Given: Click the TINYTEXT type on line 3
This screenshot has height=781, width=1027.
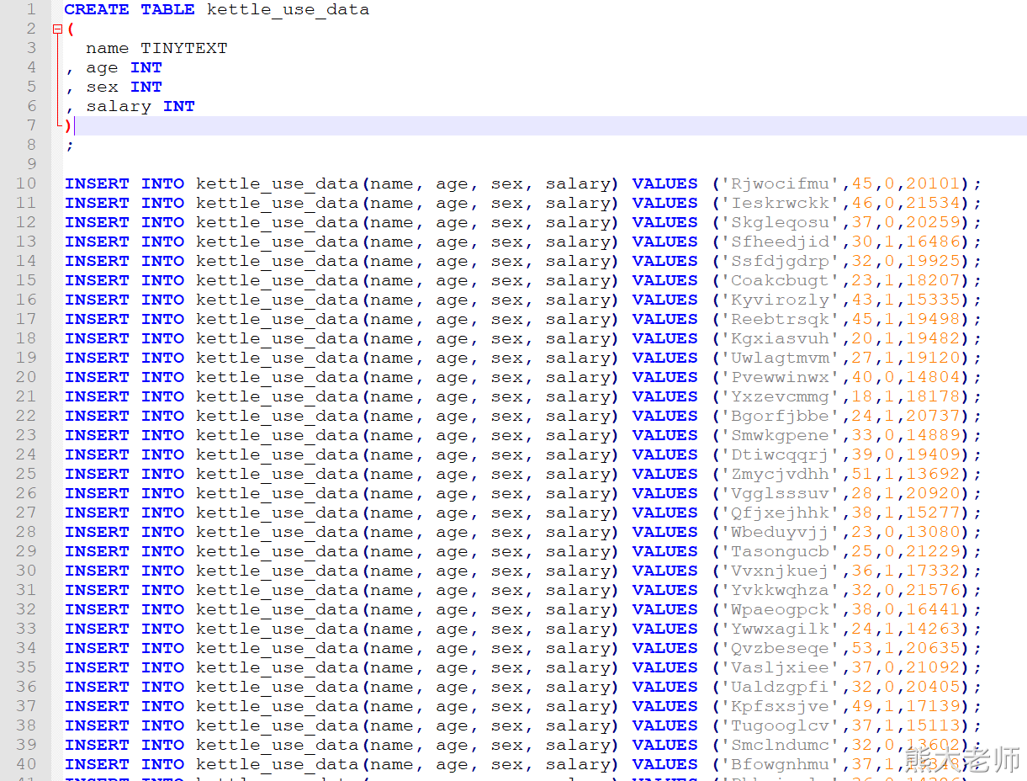Looking at the screenshot, I should point(184,49).
